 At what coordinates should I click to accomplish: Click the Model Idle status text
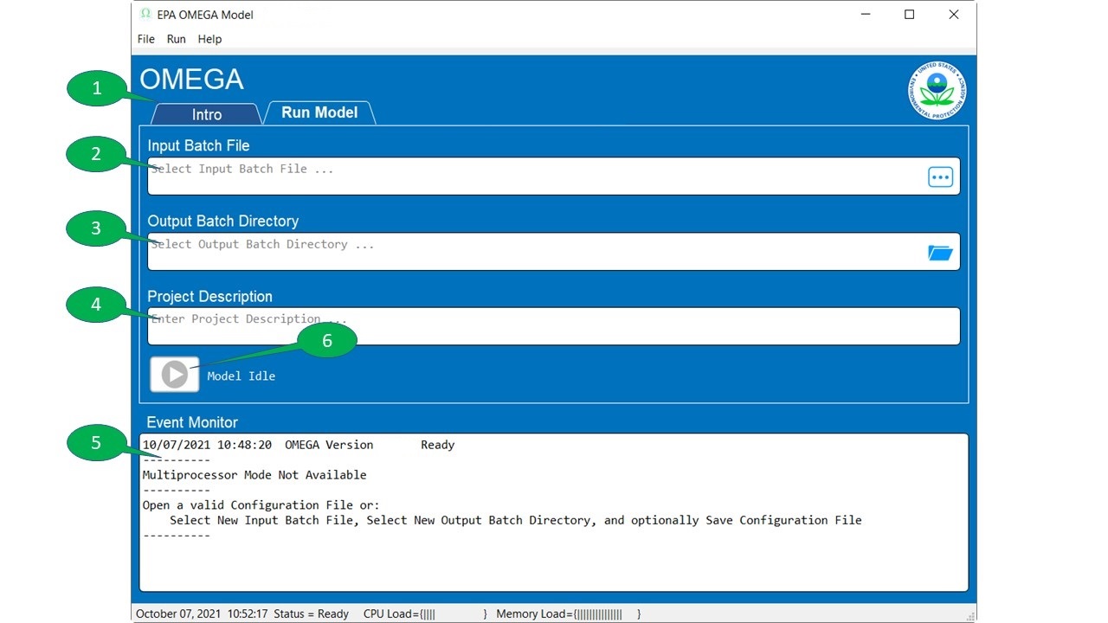[x=242, y=376]
